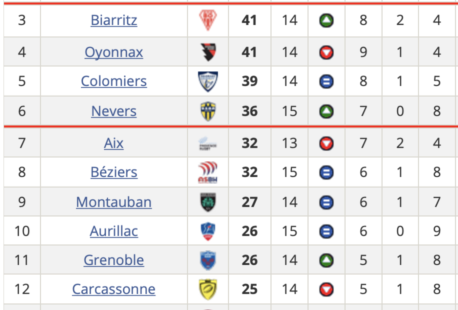Click the green up-trend icon for Biarritz
Viewport: 458px width, 310px height.
[326, 21]
